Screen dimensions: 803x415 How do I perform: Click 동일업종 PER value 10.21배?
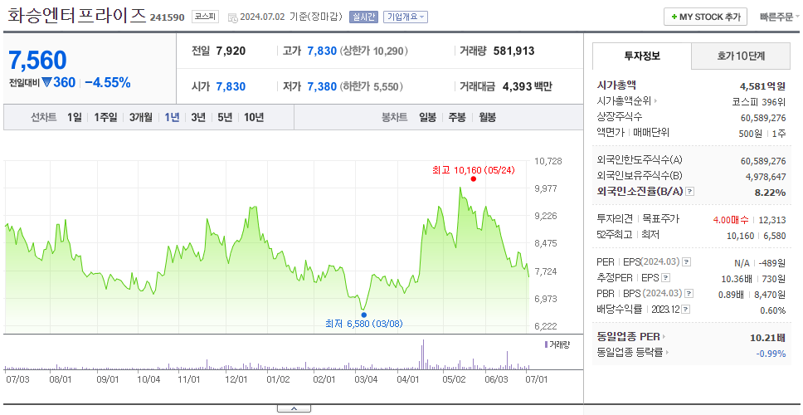(767, 338)
